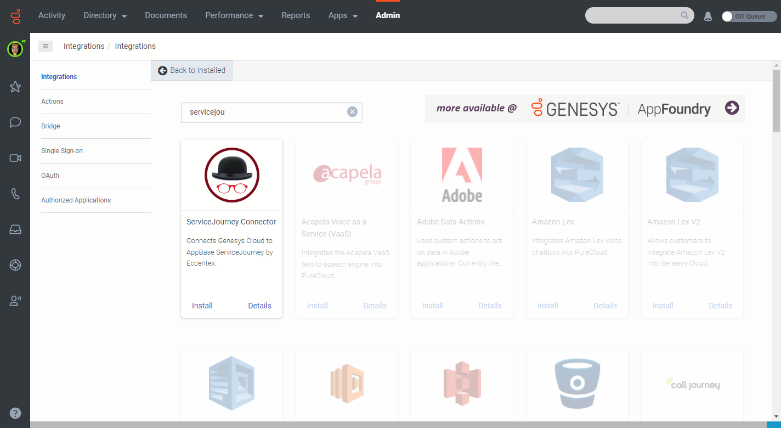Toggle the hamburger navigation menu button
This screenshot has height=428, width=781.
tap(46, 46)
